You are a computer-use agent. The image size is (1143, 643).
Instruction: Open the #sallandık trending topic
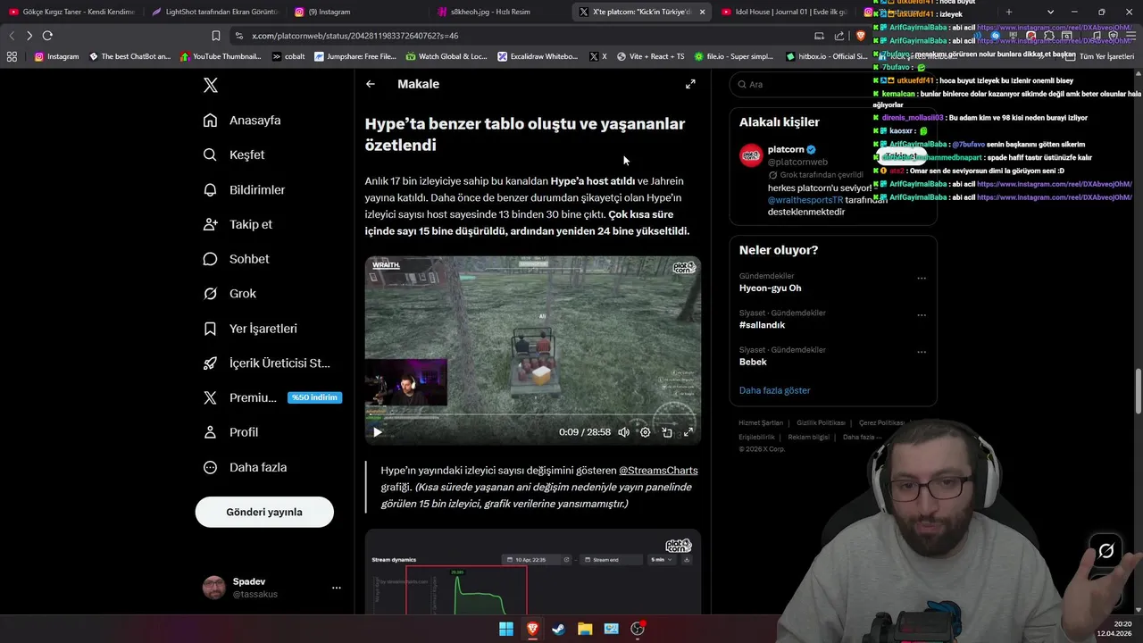point(762,325)
